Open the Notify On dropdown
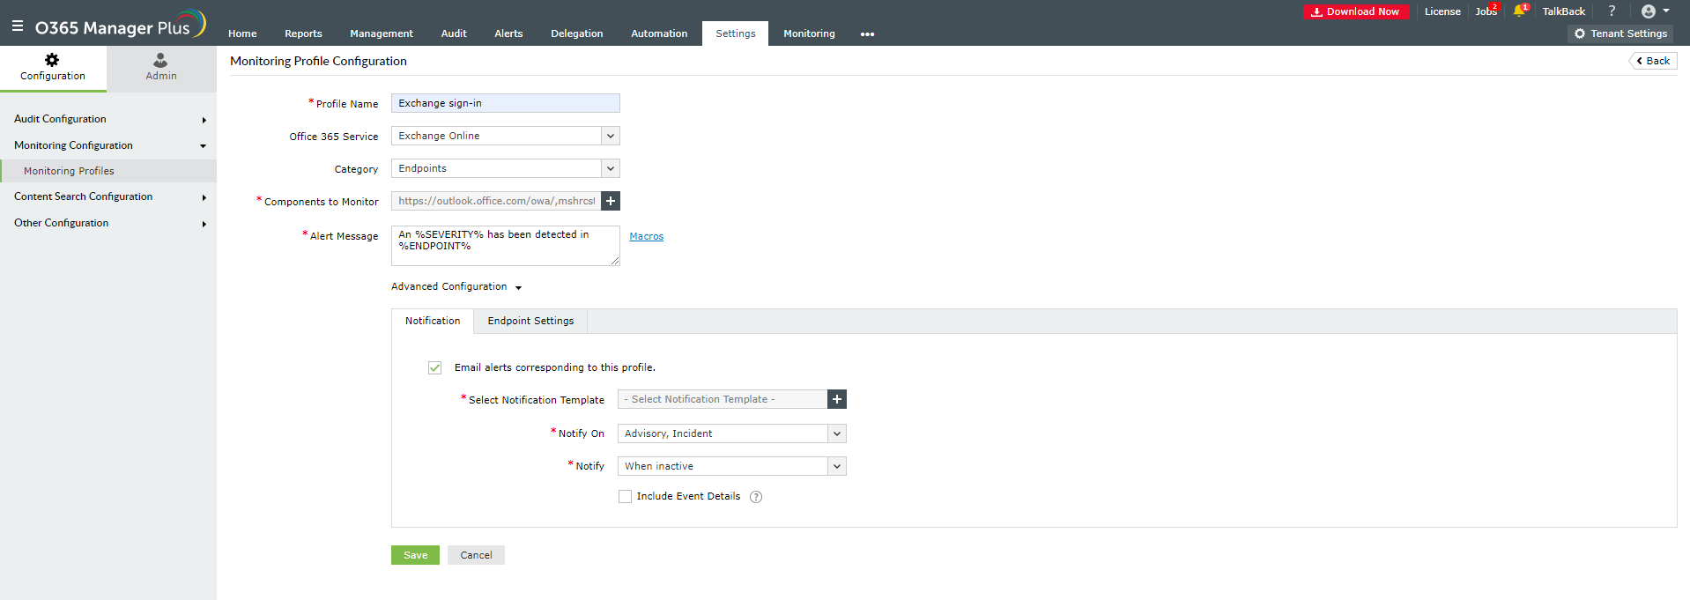The image size is (1690, 600). click(732, 433)
